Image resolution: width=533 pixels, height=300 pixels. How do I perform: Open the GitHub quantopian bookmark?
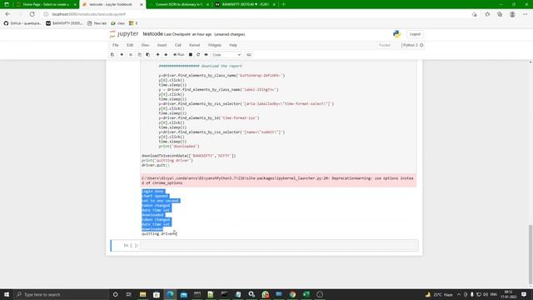coord(22,23)
